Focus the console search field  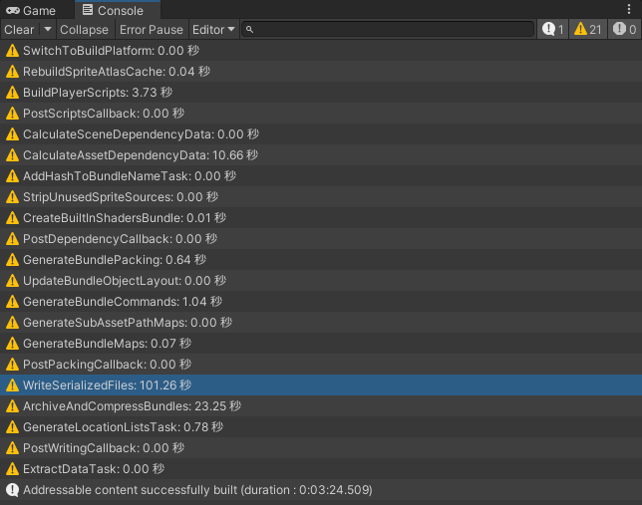[388, 30]
